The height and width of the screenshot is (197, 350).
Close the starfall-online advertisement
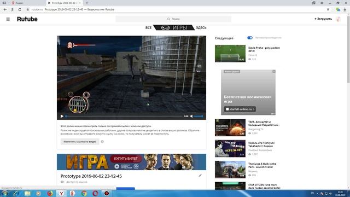tap(273, 72)
